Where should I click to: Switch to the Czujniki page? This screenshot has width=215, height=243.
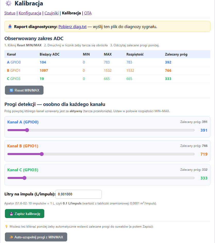tap(51, 13)
